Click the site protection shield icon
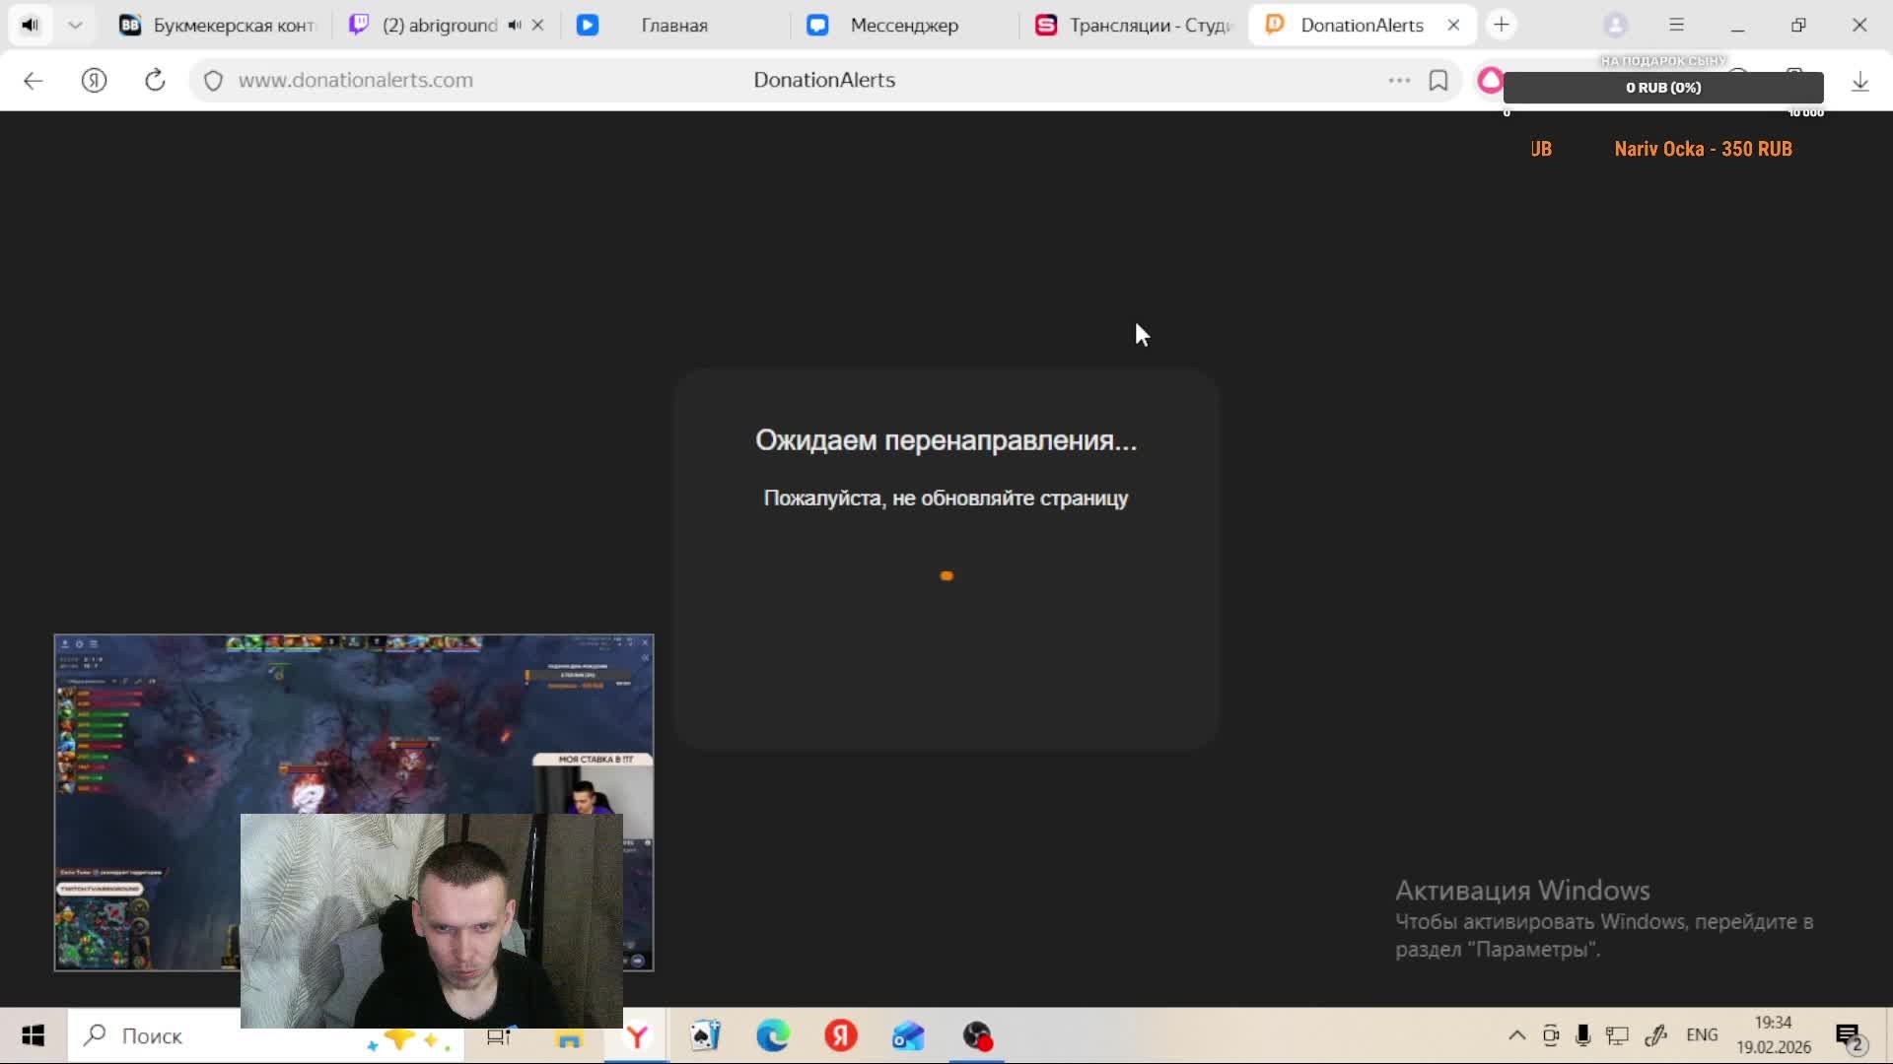 [x=213, y=81]
